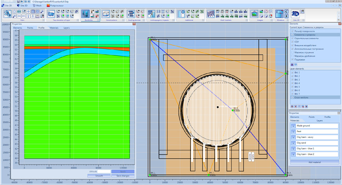The height and width of the screenshot is (185, 342).
Task: Click the Peat material color swatch
Action: 294,131
